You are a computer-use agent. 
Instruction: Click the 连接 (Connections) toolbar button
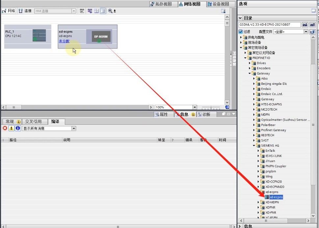click(x=25, y=11)
